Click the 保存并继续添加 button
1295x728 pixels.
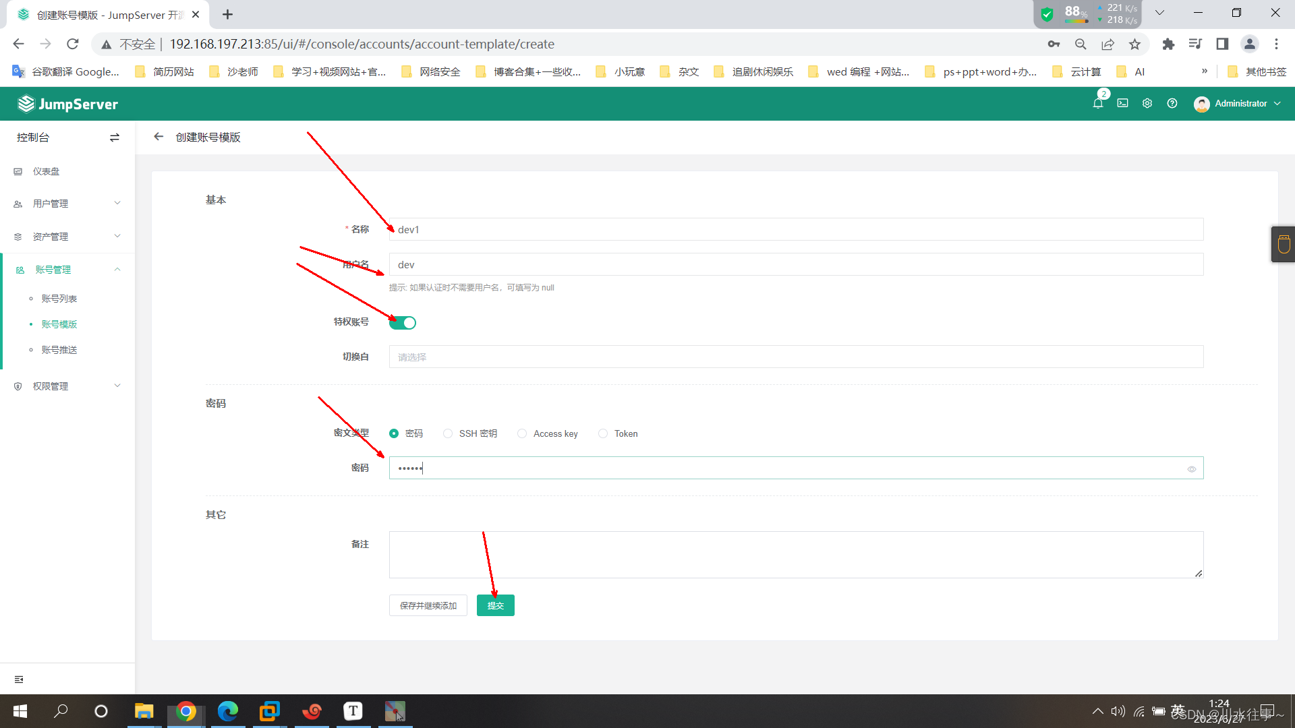coord(428,605)
